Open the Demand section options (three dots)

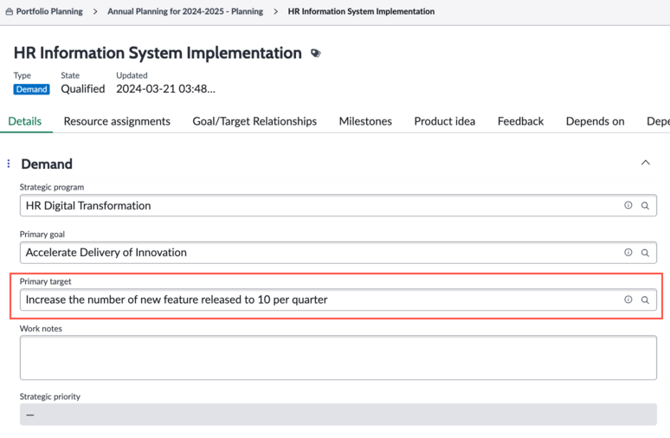point(9,164)
